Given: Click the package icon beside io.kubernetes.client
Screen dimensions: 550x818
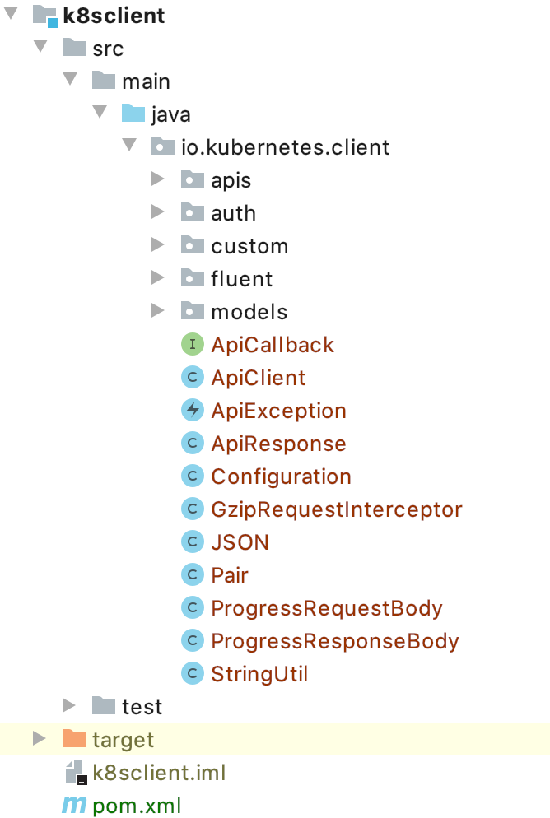Looking at the screenshot, I should click(161, 146).
